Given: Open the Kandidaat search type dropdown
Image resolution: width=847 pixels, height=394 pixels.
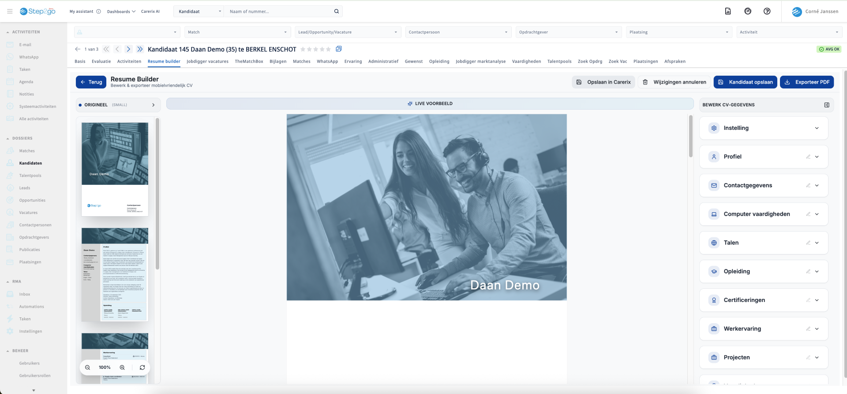Looking at the screenshot, I should 199,11.
